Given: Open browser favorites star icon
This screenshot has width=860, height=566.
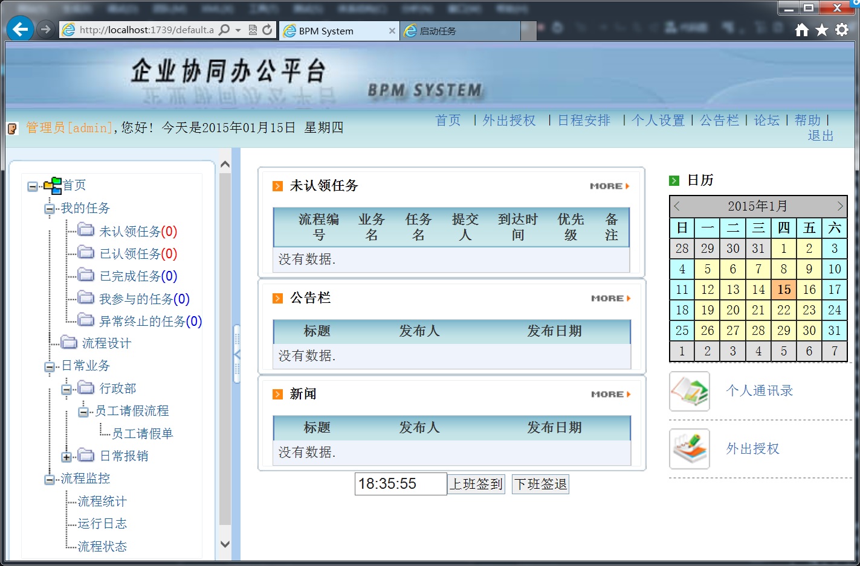Looking at the screenshot, I should click(821, 30).
